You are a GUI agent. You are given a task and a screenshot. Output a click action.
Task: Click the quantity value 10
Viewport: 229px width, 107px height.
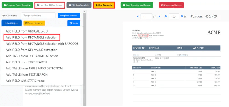134,86
